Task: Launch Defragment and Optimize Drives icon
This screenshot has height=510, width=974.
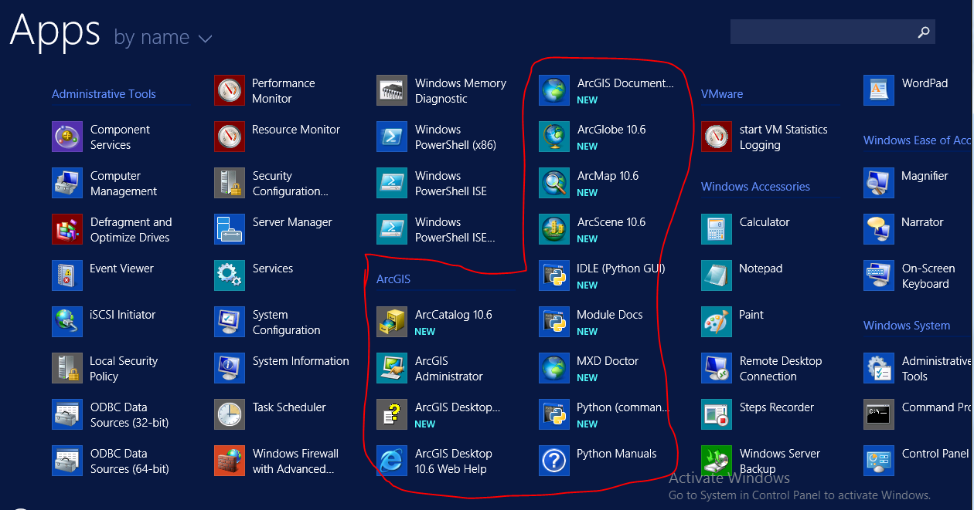Action: coord(67,230)
